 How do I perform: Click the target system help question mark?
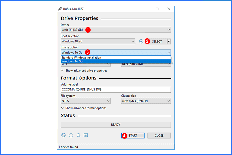[173, 63]
